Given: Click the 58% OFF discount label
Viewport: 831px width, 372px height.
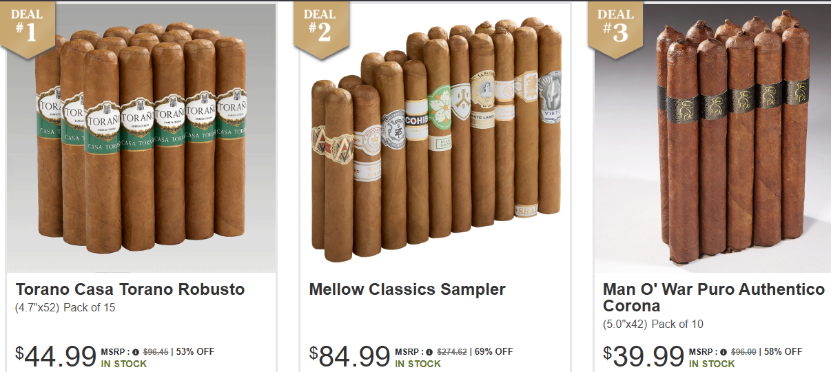Looking at the screenshot, I should (783, 352).
